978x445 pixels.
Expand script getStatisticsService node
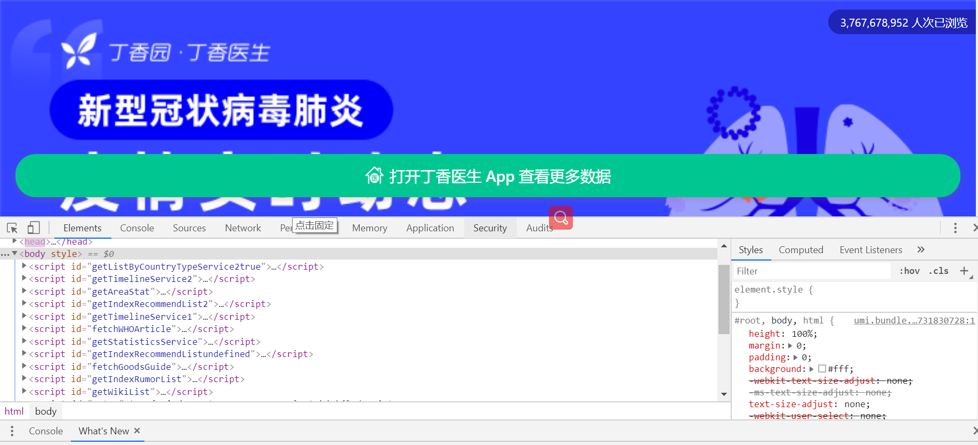point(24,341)
